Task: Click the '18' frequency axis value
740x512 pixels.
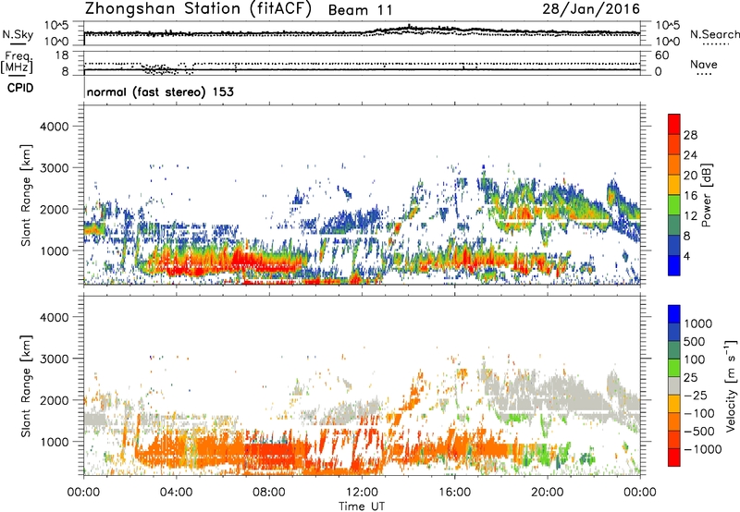Action: coord(62,55)
